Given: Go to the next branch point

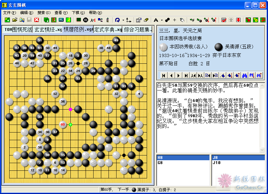Looking at the screenshot, I should coord(201,75).
